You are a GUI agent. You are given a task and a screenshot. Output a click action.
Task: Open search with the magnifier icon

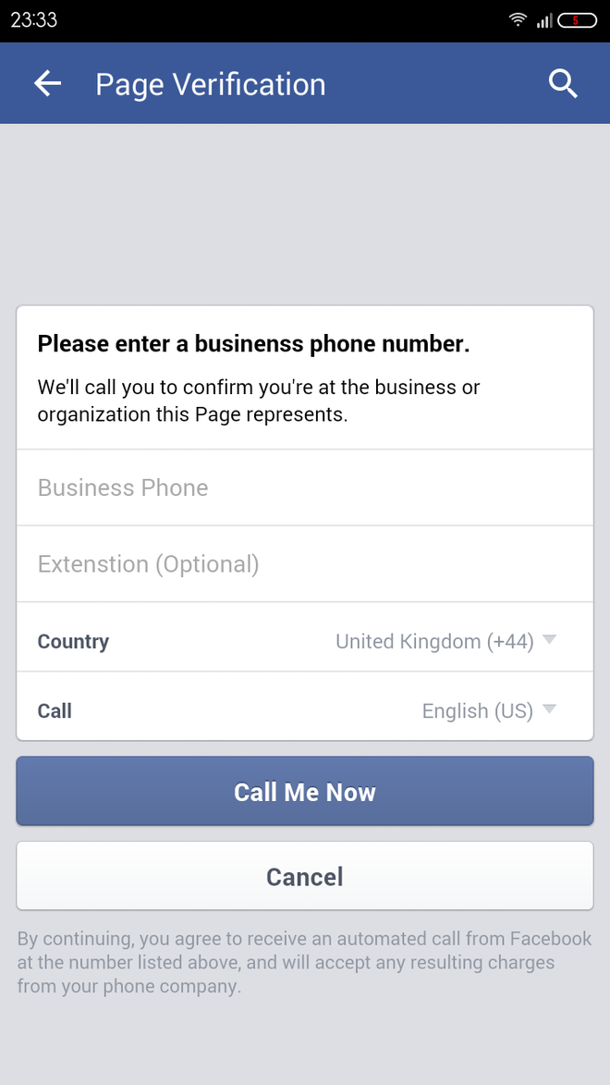click(563, 84)
